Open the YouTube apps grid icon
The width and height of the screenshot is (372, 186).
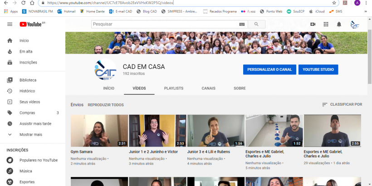tap(326, 24)
